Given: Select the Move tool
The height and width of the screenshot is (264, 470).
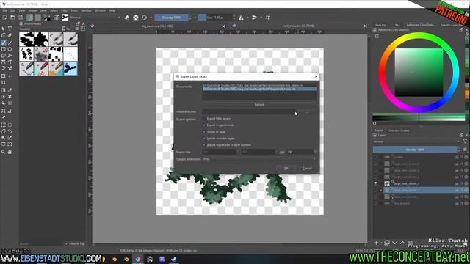Looking at the screenshot, I should (10, 76).
